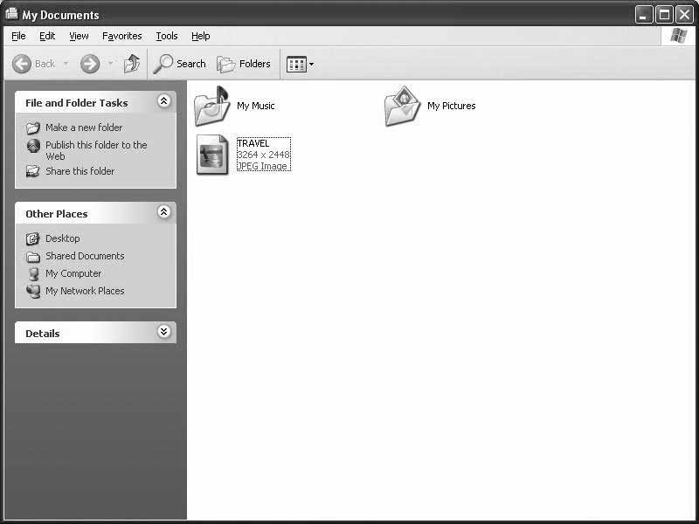Click the Search magnifier toolbar button
The width and height of the screenshot is (699, 524).
click(179, 64)
